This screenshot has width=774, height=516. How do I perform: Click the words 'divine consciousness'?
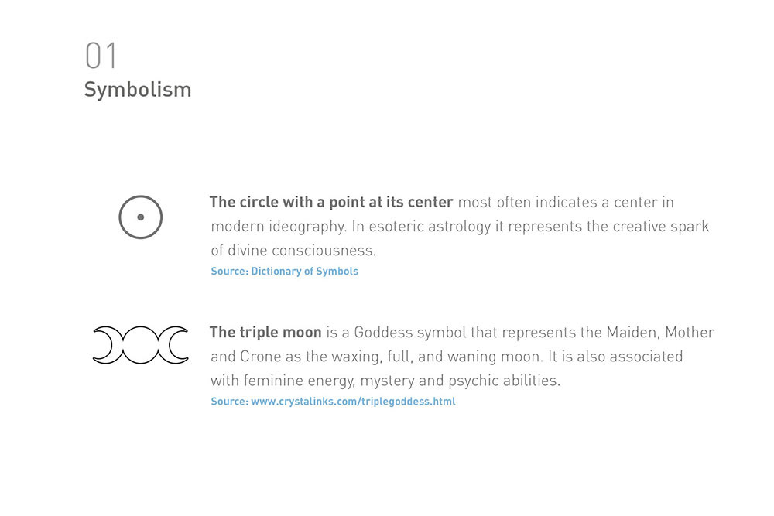coord(302,250)
